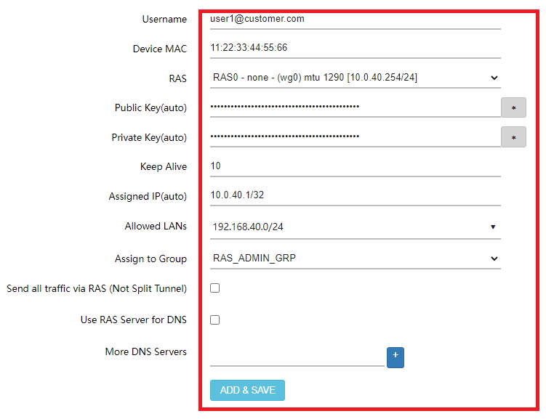546x419 pixels.
Task: Expand the Allowed LANs dropdown
Action: pos(355,227)
